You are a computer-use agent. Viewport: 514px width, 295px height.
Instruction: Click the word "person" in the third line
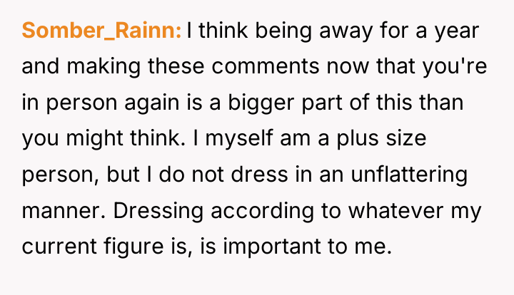click(x=81, y=103)
